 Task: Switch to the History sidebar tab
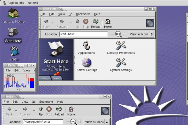click(45, 78)
